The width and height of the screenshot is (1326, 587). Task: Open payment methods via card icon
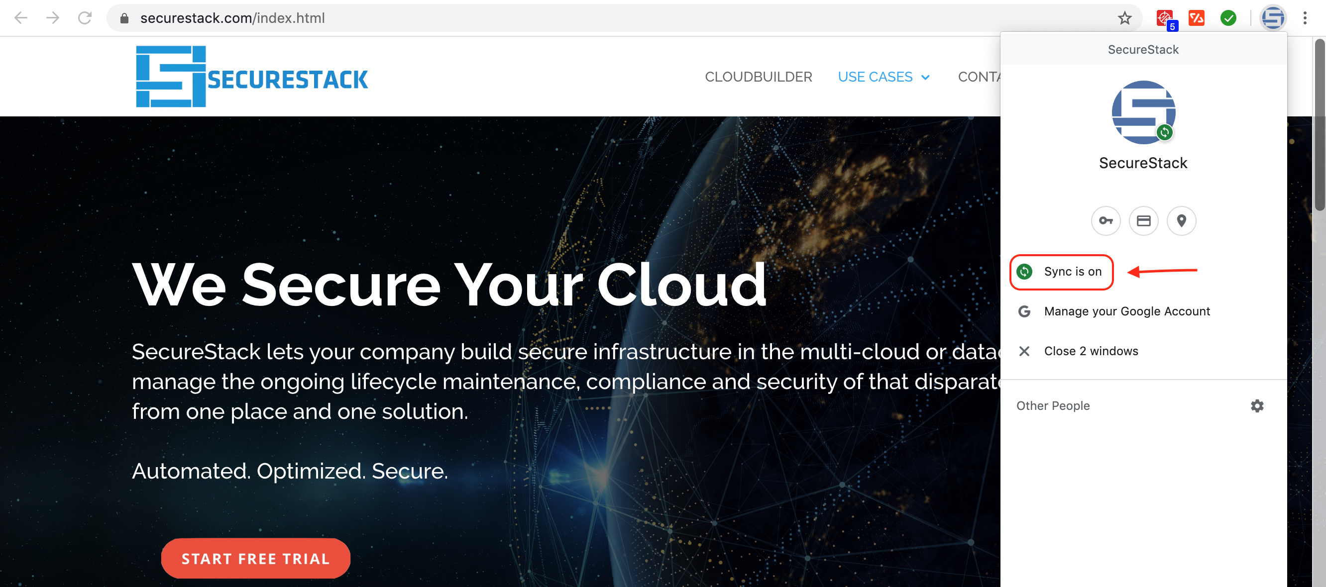point(1144,221)
